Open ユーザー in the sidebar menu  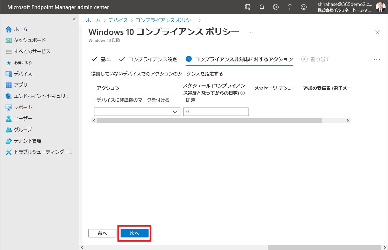pos(23,118)
